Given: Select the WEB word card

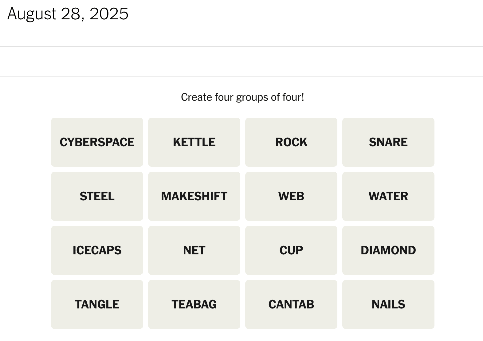Looking at the screenshot, I should (291, 196).
